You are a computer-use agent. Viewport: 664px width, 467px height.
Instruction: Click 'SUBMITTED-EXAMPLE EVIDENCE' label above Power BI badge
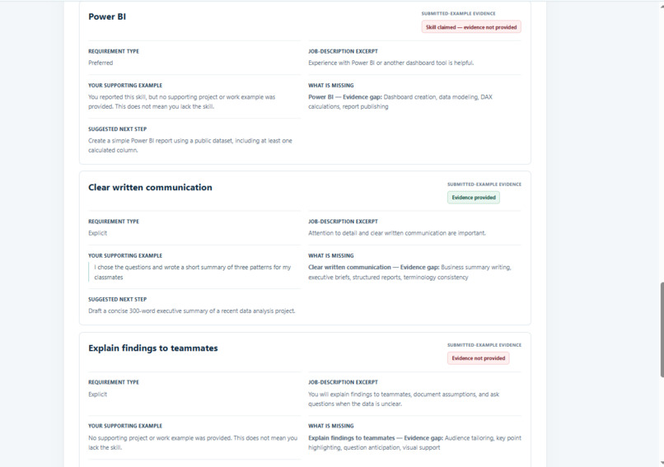(458, 13)
